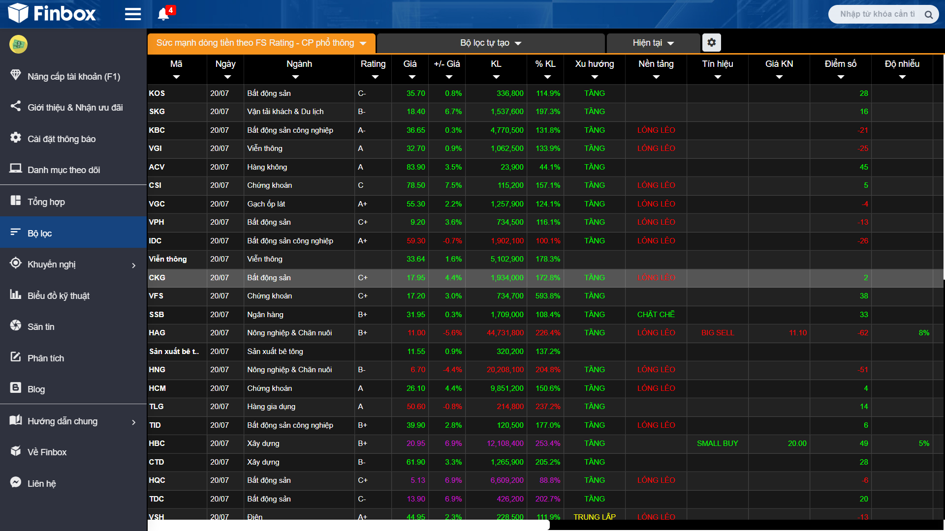Click the search magnifier icon
Viewport: 945px width, 531px height.
(928, 15)
